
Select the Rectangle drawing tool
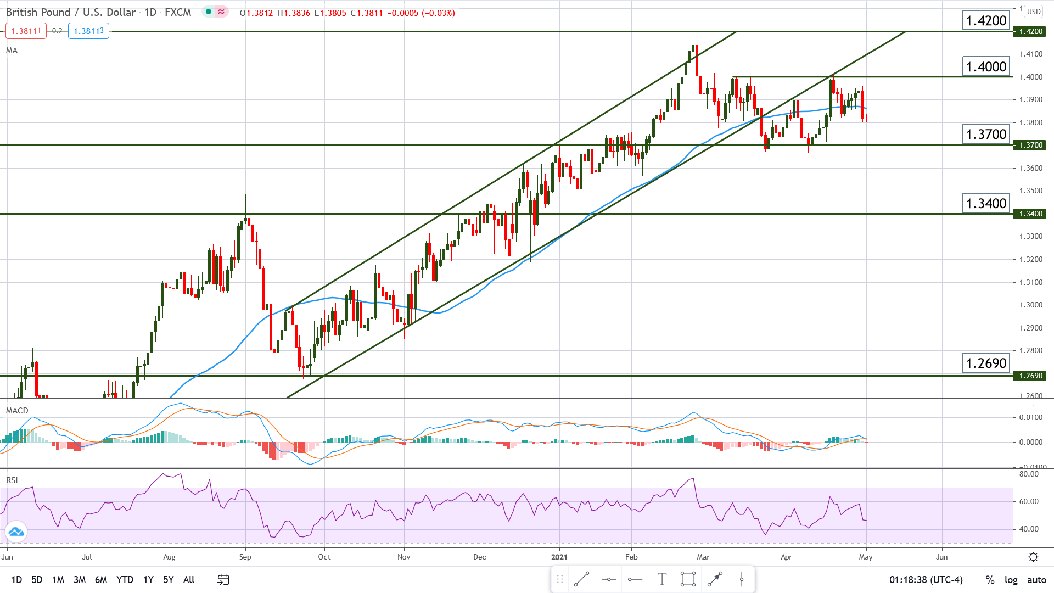pyautogui.click(x=688, y=579)
